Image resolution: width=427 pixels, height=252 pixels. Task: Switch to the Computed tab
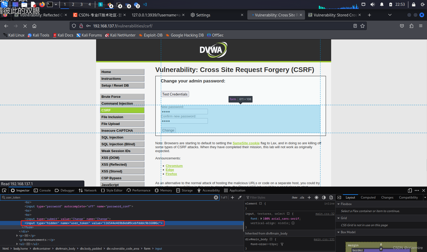pyautogui.click(x=368, y=197)
